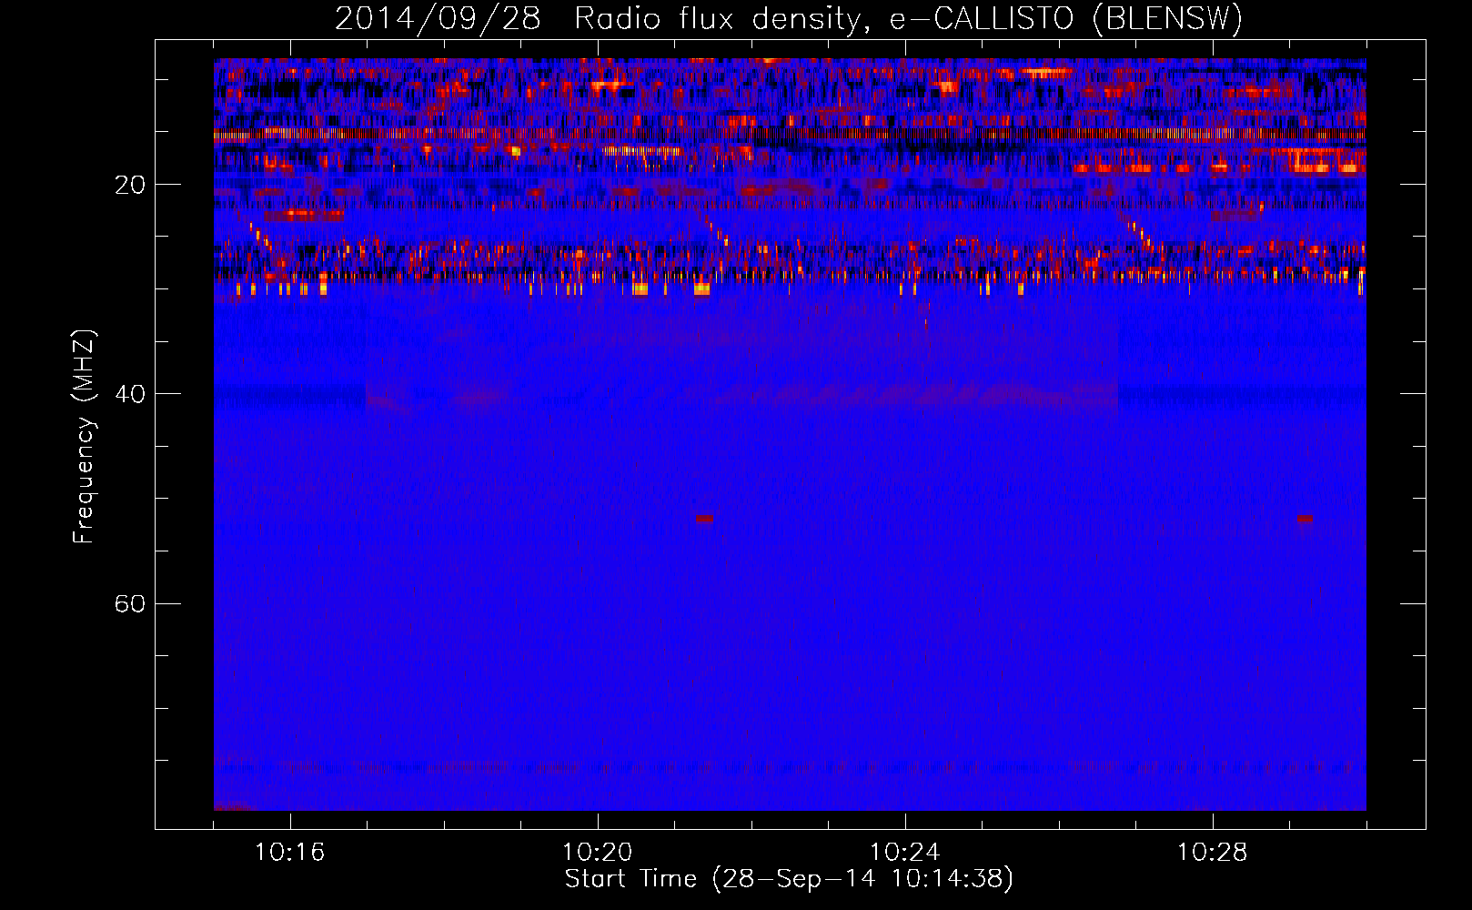Click the "10:20" time tick label
The height and width of the screenshot is (910, 1472).
point(598,853)
